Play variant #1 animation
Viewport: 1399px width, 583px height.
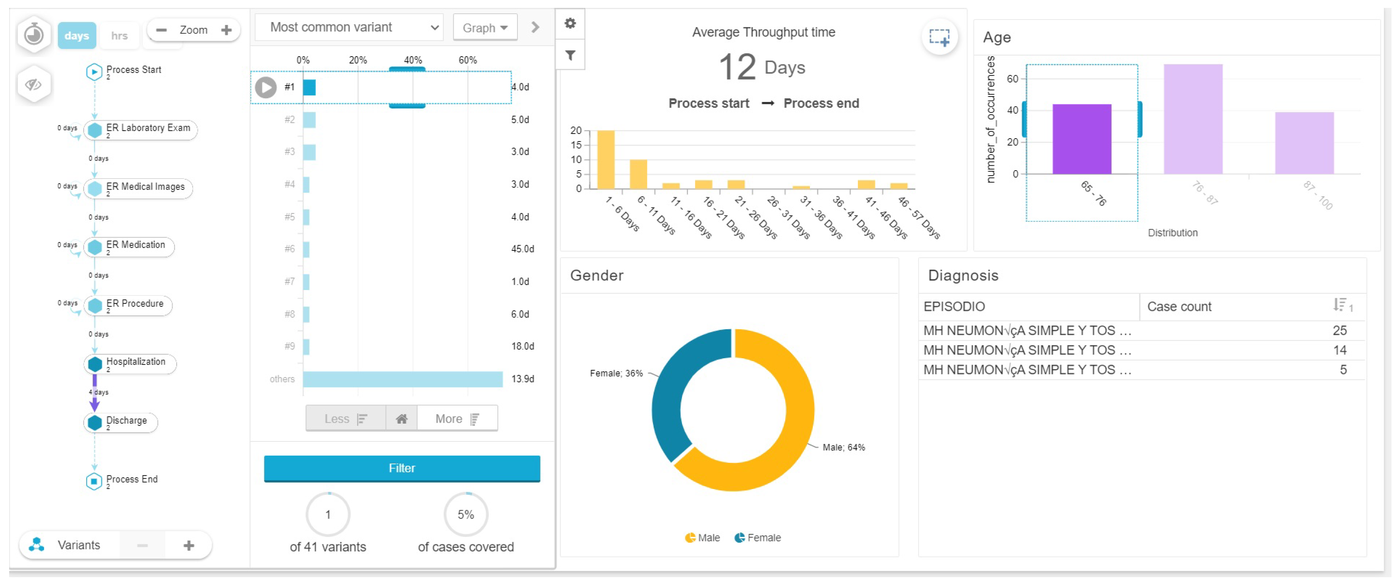tap(265, 87)
